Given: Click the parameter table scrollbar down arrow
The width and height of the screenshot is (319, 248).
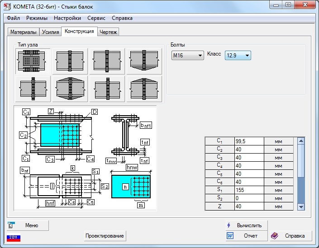Looking at the screenshot, I should click(301, 206).
